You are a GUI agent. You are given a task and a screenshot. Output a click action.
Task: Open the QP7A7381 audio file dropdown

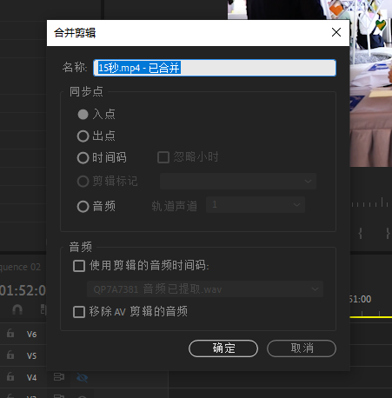click(205, 289)
